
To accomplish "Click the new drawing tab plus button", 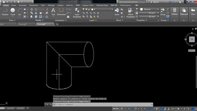I will (57, 24).
